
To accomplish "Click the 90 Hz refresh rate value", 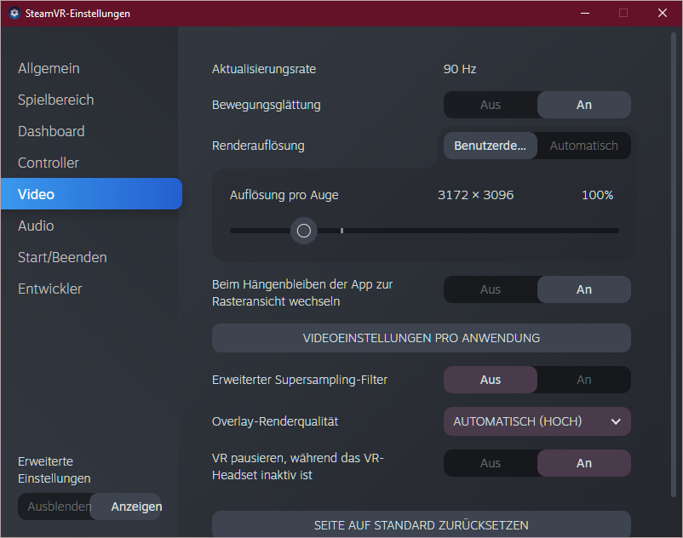I will point(460,69).
